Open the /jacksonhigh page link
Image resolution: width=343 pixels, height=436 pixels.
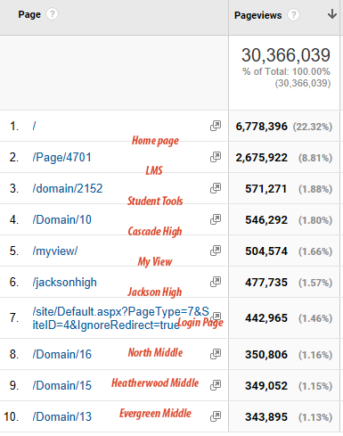[65, 283]
